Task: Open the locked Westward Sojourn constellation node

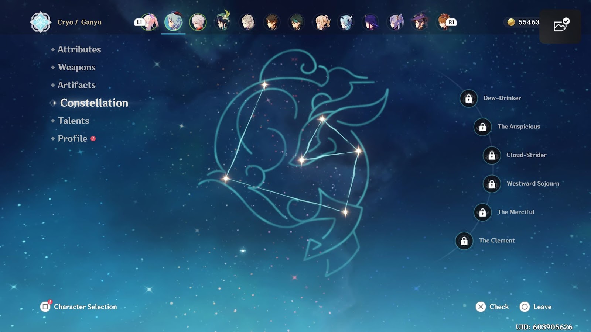Action: pyautogui.click(x=492, y=184)
